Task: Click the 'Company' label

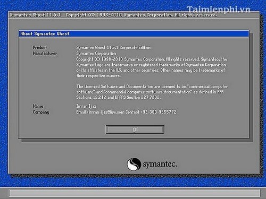Action: 41,112
